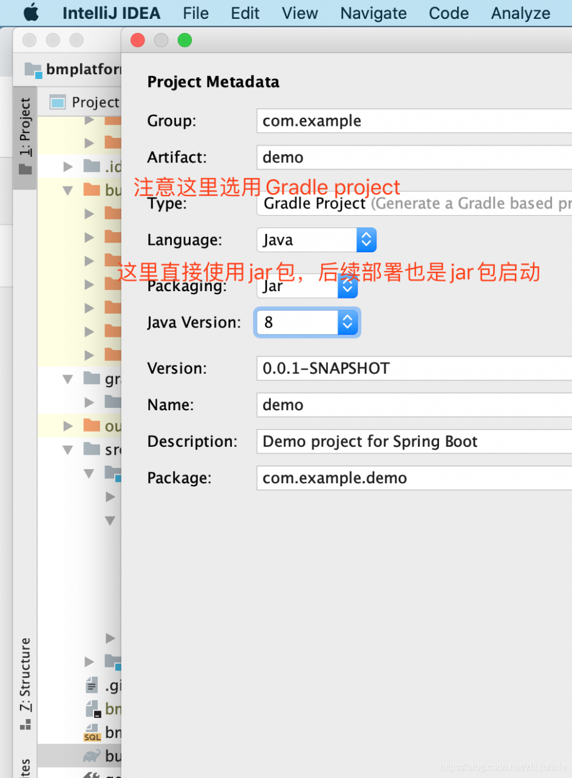This screenshot has height=778, width=572.
Task: Open the Packaging dropdown showing Jar
Action: tap(307, 286)
